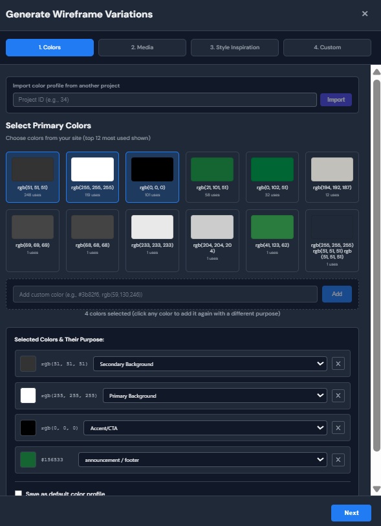The width and height of the screenshot is (381, 526).
Task: Click the scrollbar down arrow
Action: point(376,489)
